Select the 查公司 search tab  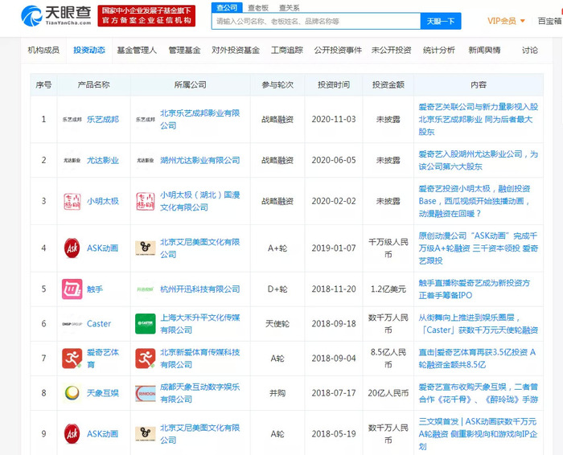click(x=227, y=7)
